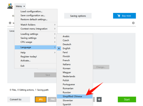143x106 pixels.
Task: Choose Save configuration as...
Action: coord(36,15)
